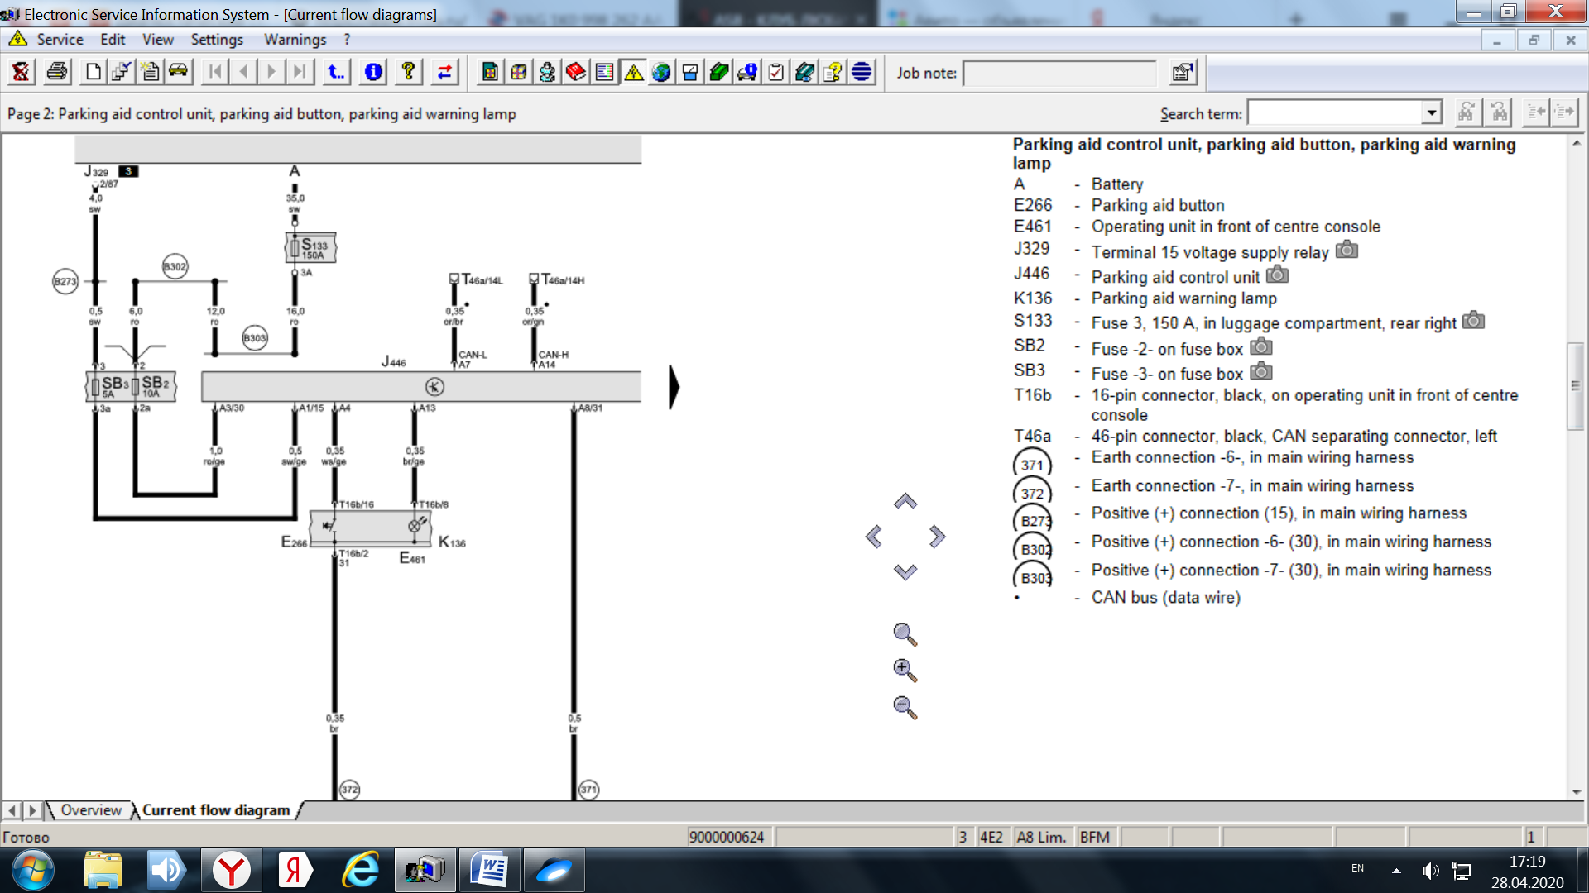This screenshot has height=893, width=1589.
Task: Open Word from the taskbar
Action: (x=489, y=870)
